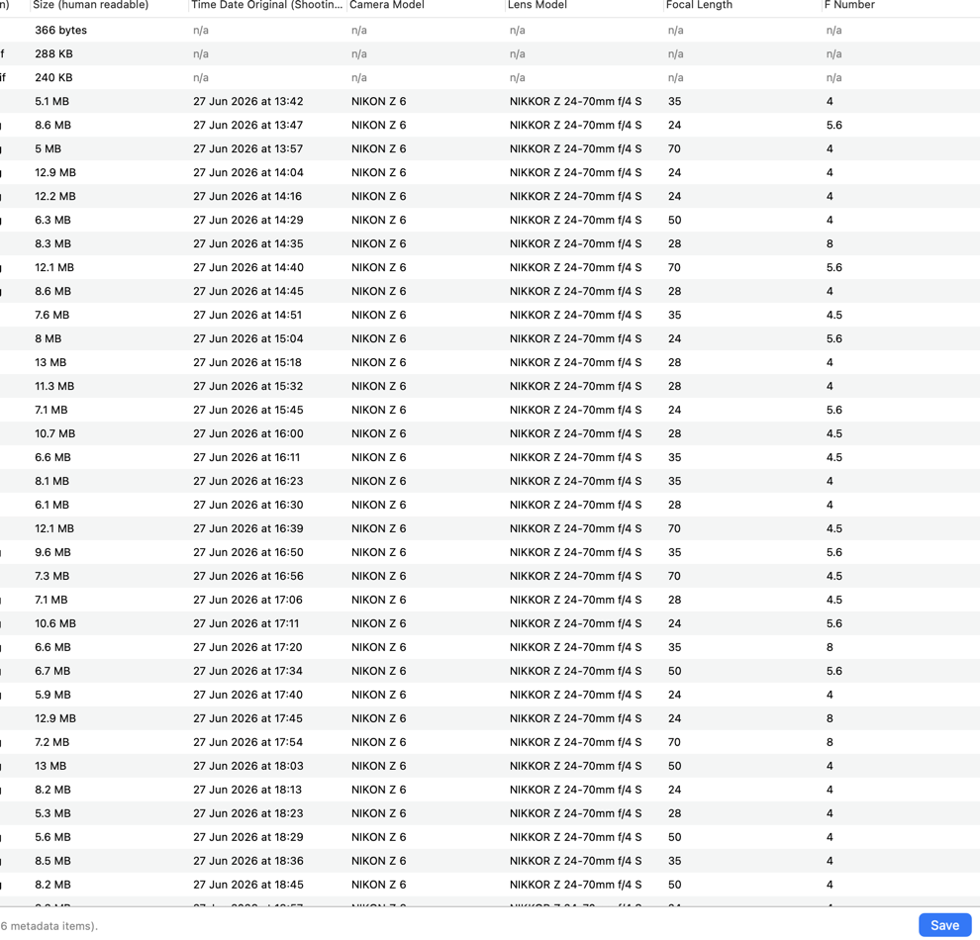Select the 6.3 MB size cell
This screenshot has width=980, height=940.
[52, 220]
